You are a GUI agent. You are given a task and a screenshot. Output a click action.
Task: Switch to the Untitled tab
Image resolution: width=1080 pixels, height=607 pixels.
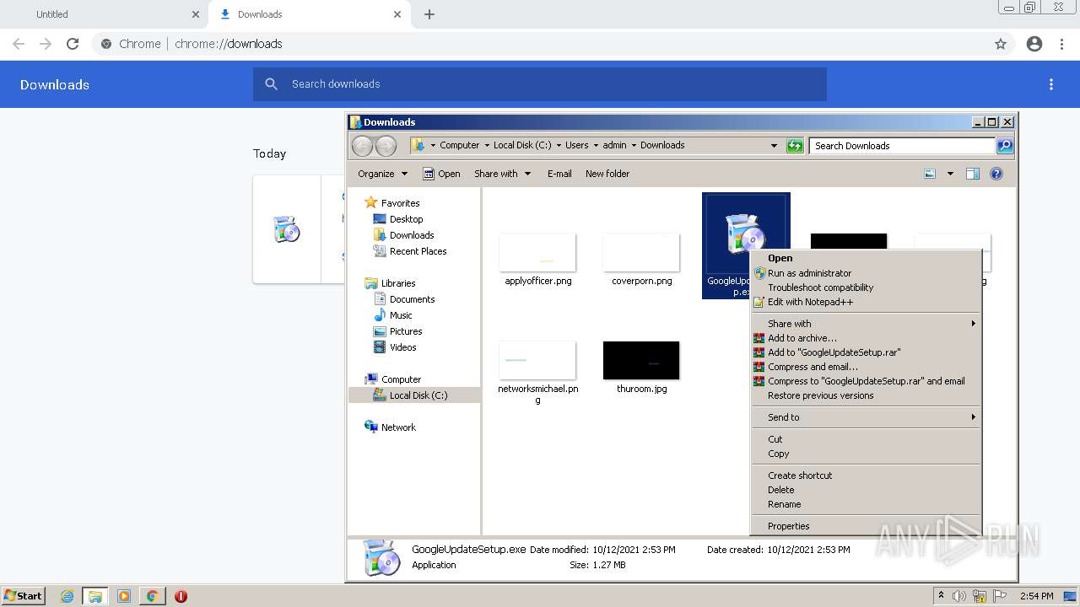[103, 14]
